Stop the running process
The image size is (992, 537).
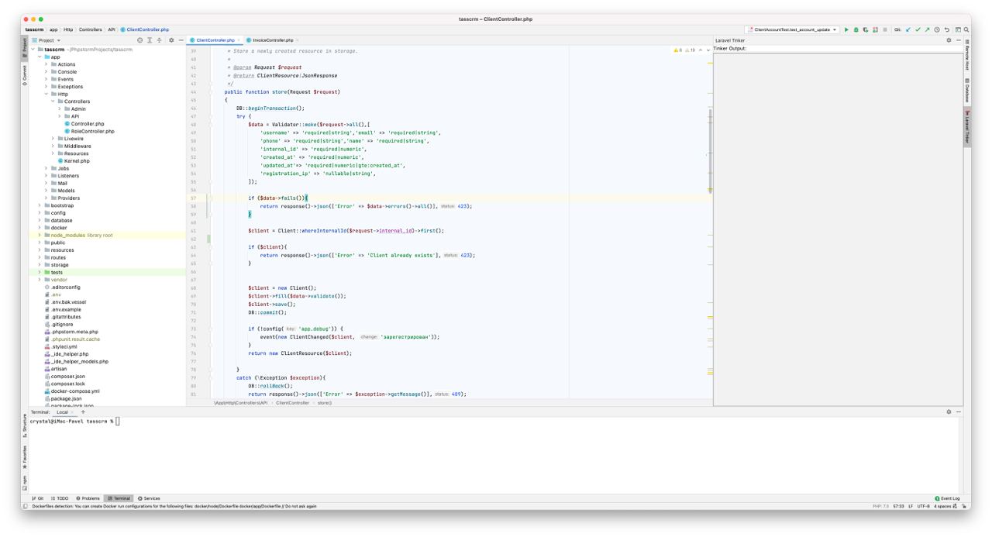tap(885, 29)
